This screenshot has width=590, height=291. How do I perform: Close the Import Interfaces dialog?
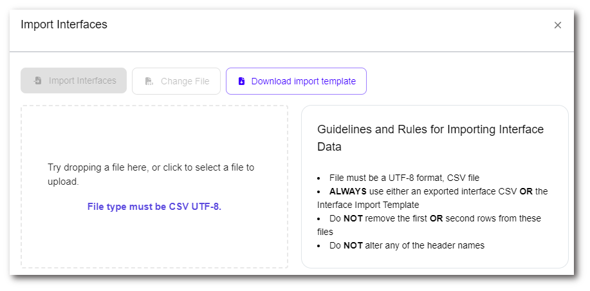558,25
